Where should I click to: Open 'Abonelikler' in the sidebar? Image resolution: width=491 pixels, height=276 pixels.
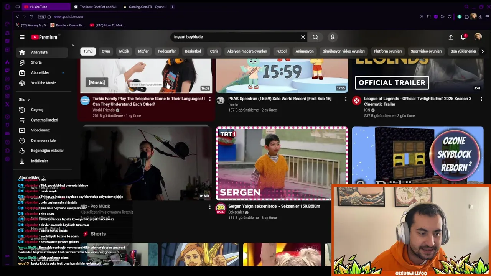point(42,73)
